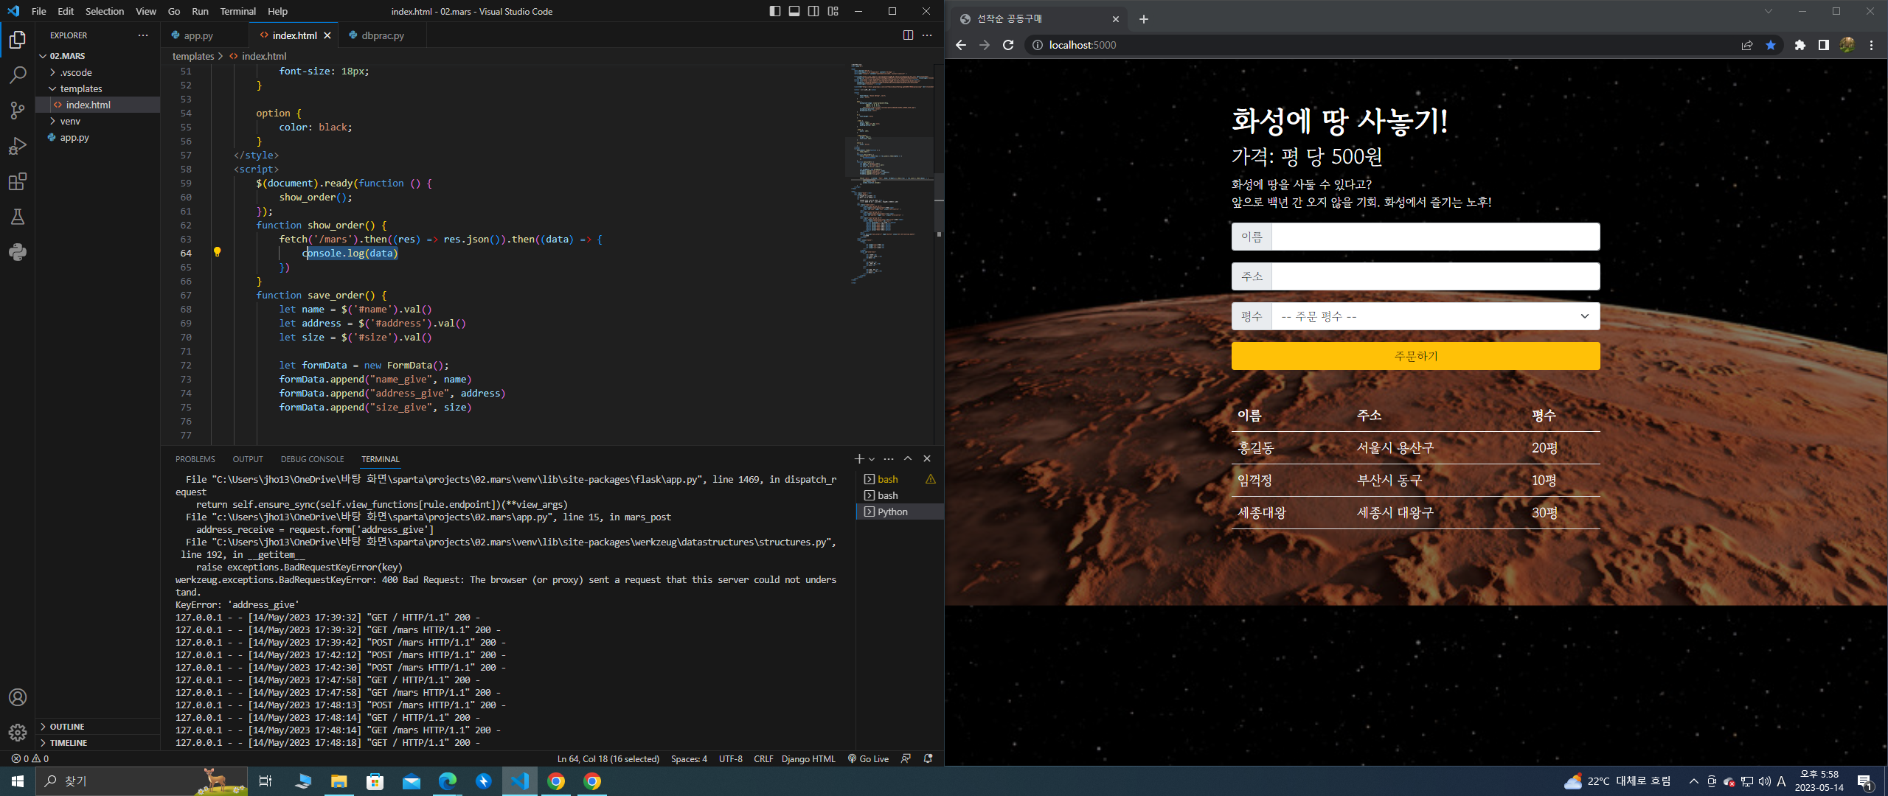This screenshot has height=796, width=1888.
Task: Click the Spaces: 4 indentation setting
Action: click(x=689, y=758)
